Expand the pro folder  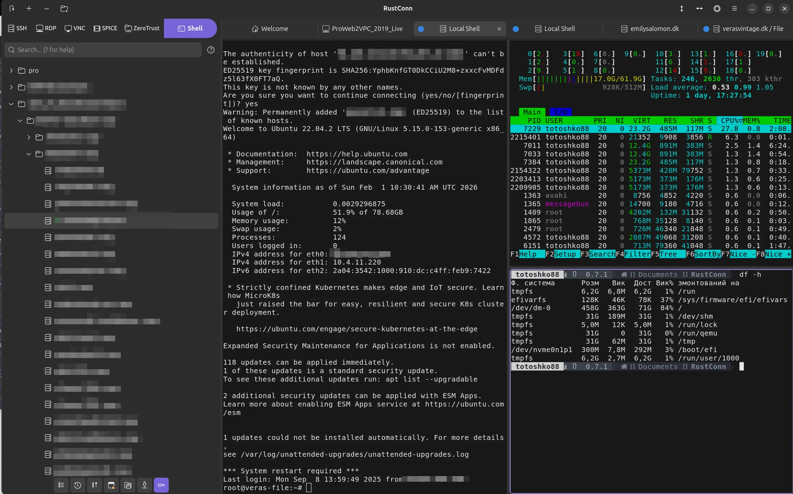click(11, 70)
